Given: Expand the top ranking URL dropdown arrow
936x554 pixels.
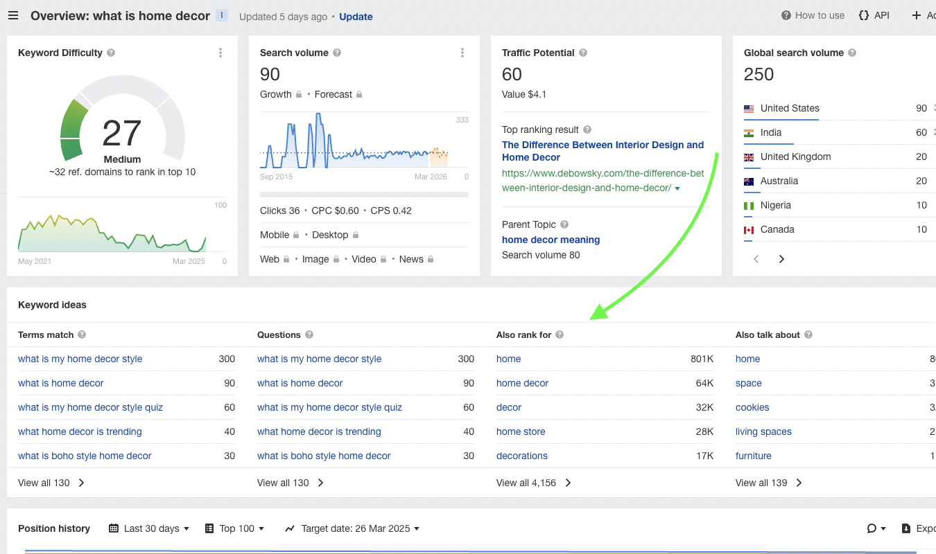Looking at the screenshot, I should (677, 188).
